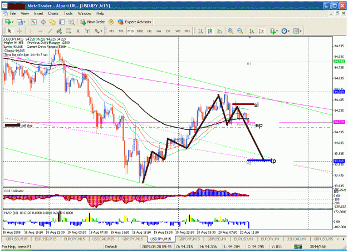
Task: Switch to the EURUSD,M15 chart tab
Action: pos(45,239)
